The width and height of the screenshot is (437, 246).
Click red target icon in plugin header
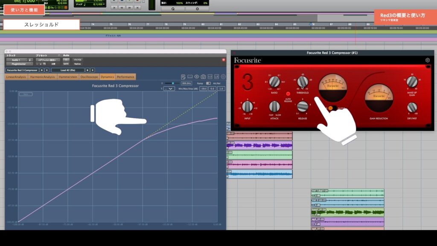pyautogui.click(x=223, y=60)
